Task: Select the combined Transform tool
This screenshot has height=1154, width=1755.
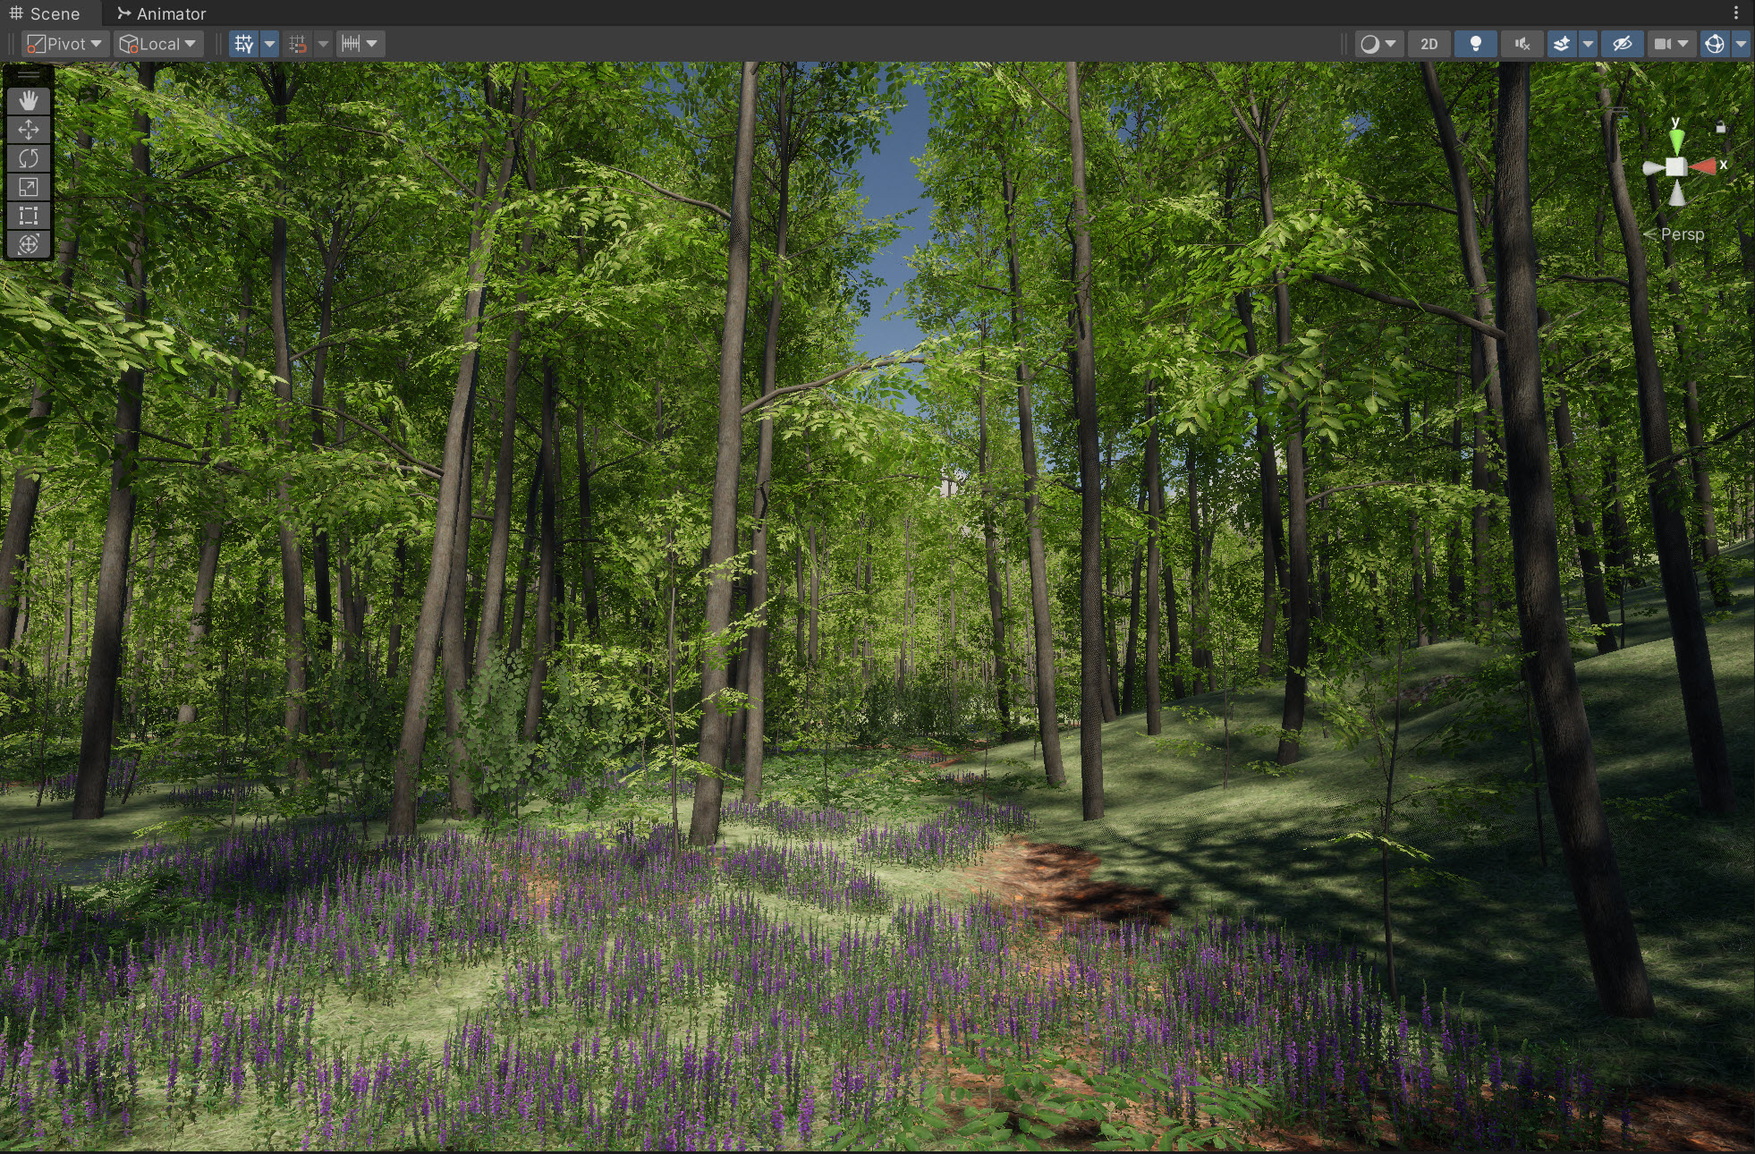Action: [x=29, y=244]
